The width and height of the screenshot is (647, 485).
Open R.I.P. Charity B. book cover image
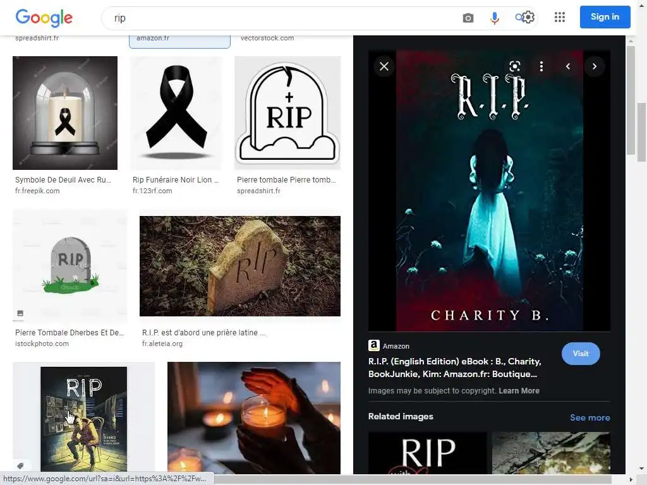pos(490,191)
